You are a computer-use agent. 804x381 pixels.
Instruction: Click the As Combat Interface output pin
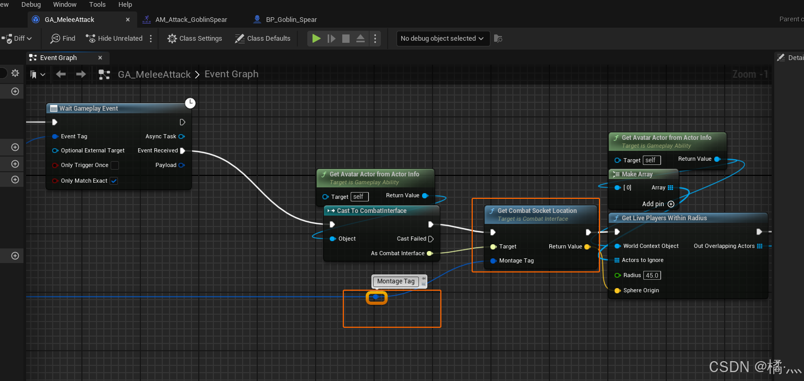(429, 254)
